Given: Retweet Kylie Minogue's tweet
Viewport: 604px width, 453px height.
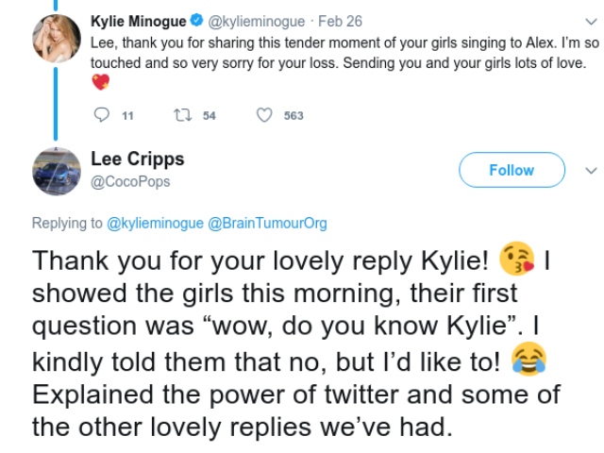Looking at the screenshot, I should (x=180, y=115).
